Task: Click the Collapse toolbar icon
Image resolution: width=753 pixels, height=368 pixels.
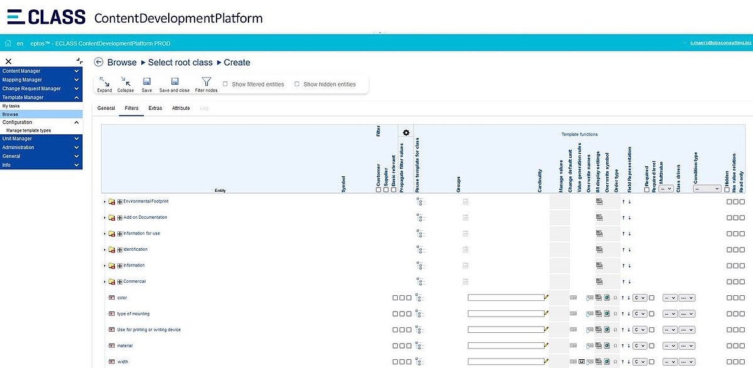Action: (125, 81)
